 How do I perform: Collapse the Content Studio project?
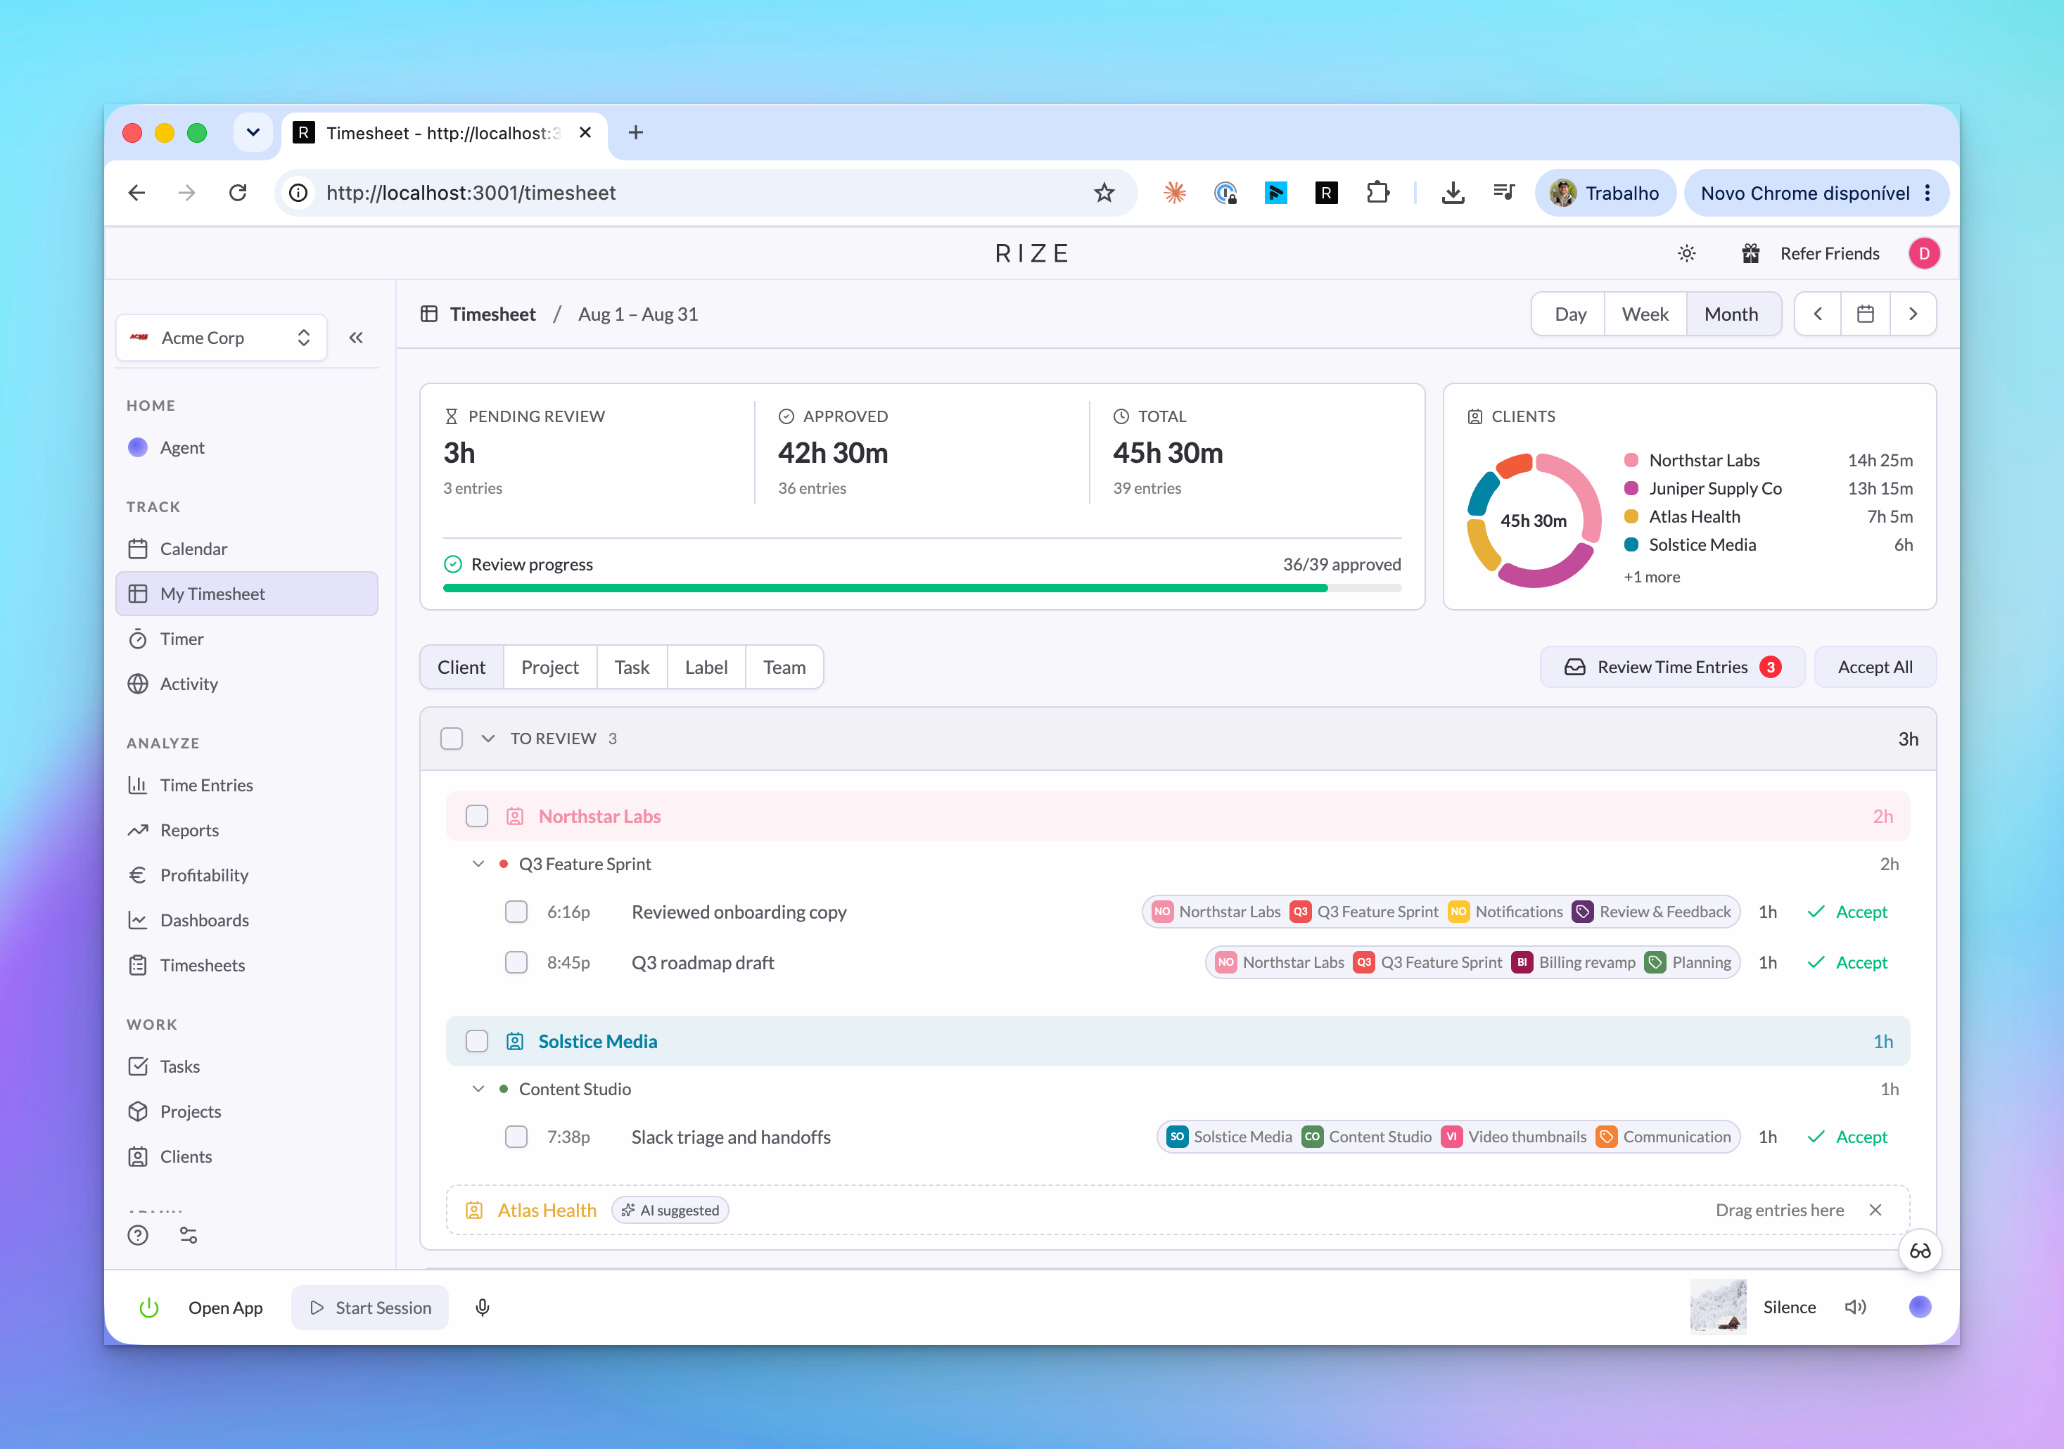pyautogui.click(x=478, y=1089)
